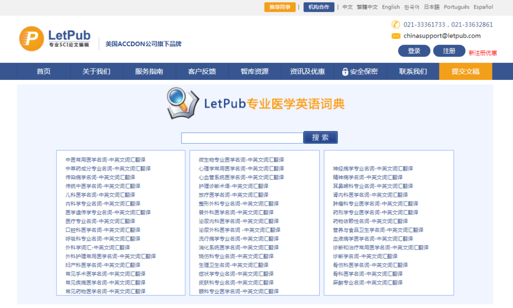Open the red 新注册优惠 link
Image resolution: width=513 pixels, height=308 pixels.
pyautogui.click(x=483, y=53)
